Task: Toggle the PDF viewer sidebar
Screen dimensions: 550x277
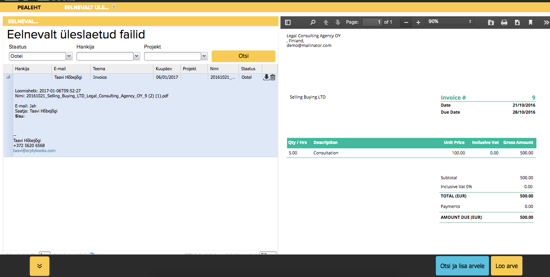Action: [x=288, y=23]
